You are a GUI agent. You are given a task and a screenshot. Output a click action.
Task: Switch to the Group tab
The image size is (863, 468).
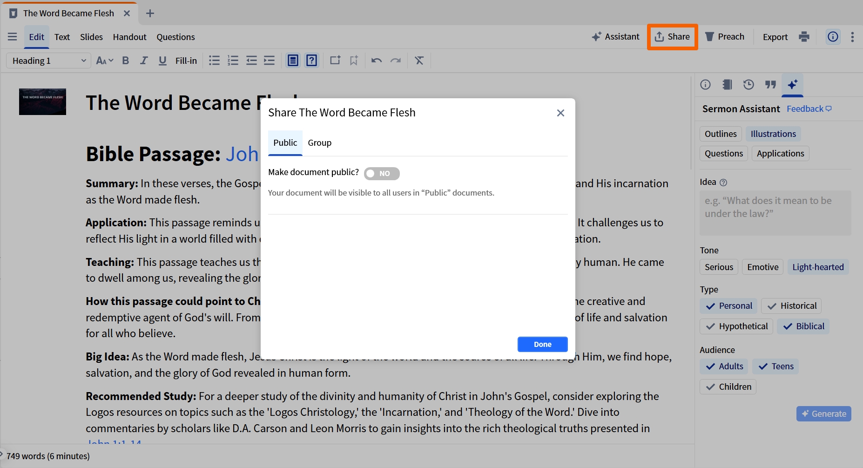319,143
